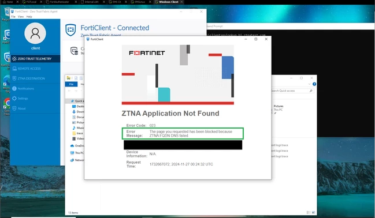
Task: Click the top FortiClient desktop shortcut
Action: [6, 36]
